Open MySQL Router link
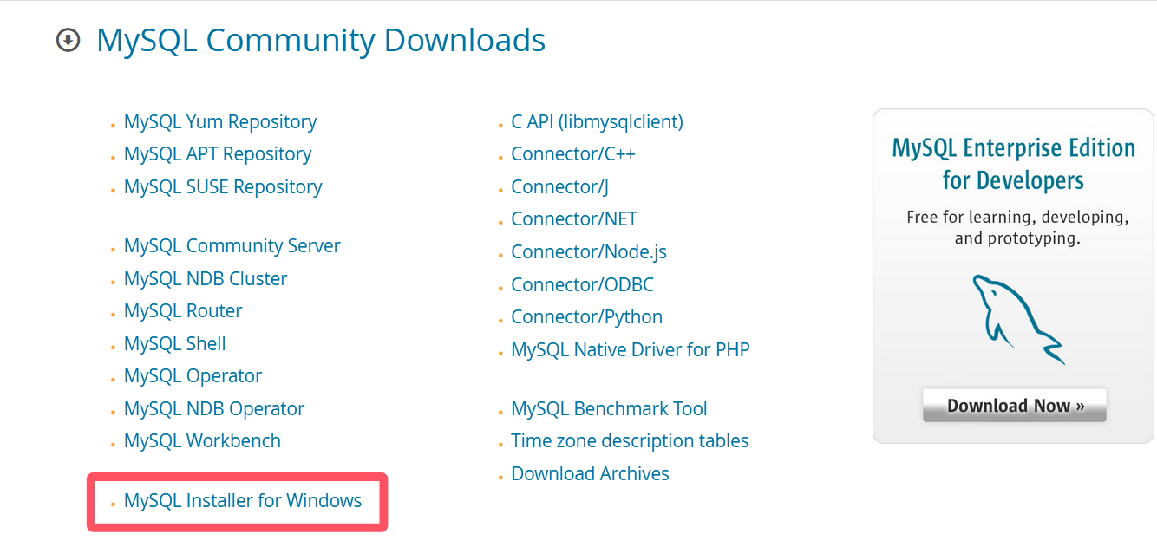This screenshot has width=1157, height=547. (183, 310)
